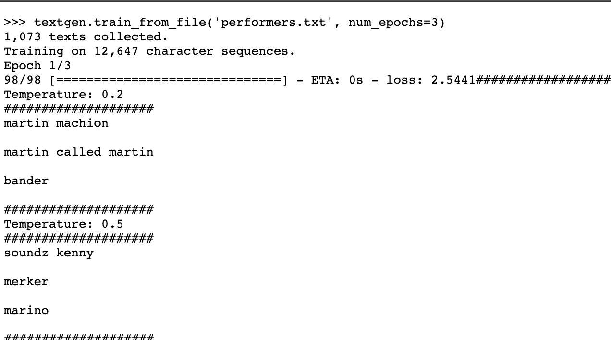Click the generated word 'merker'

tap(26, 282)
